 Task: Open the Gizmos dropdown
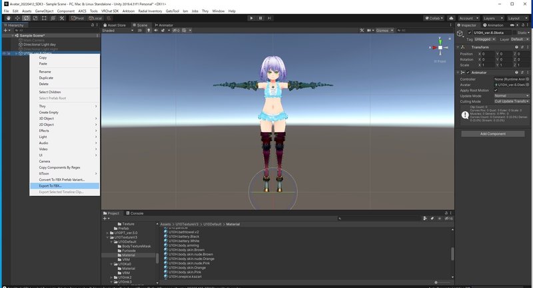click(384, 30)
